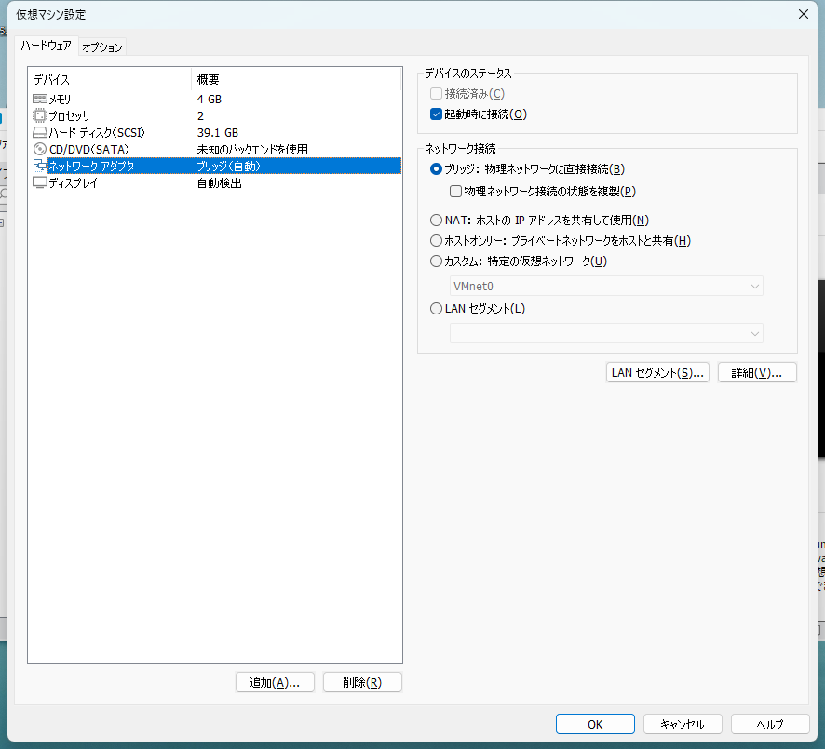Enable 物理ネットワーク接続の状態を複製(P) checkbox
This screenshot has width=825, height=749.
tap(455, 192)
